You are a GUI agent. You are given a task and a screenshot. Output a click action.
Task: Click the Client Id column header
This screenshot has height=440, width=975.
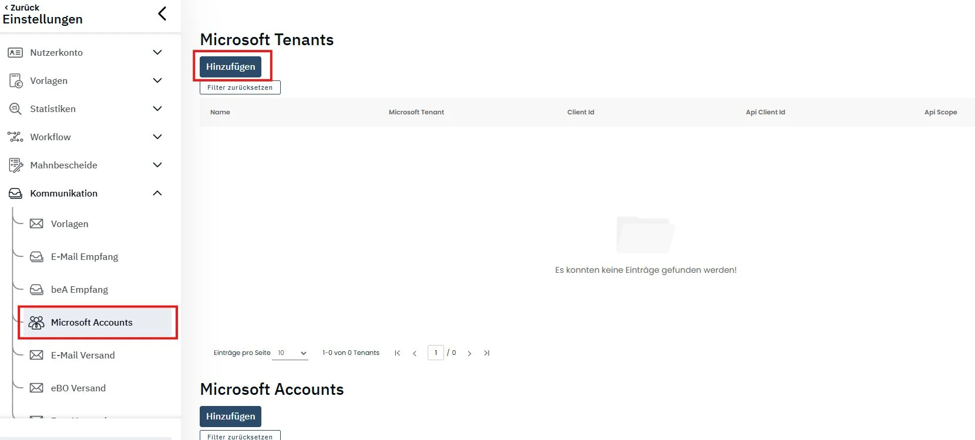point(581,112)
